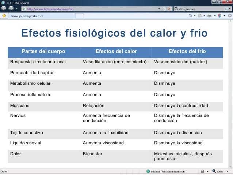This screenshot has width=233, height=175.
Task: Expand the zoom level dropdown
Action: [x=228, y=172]
